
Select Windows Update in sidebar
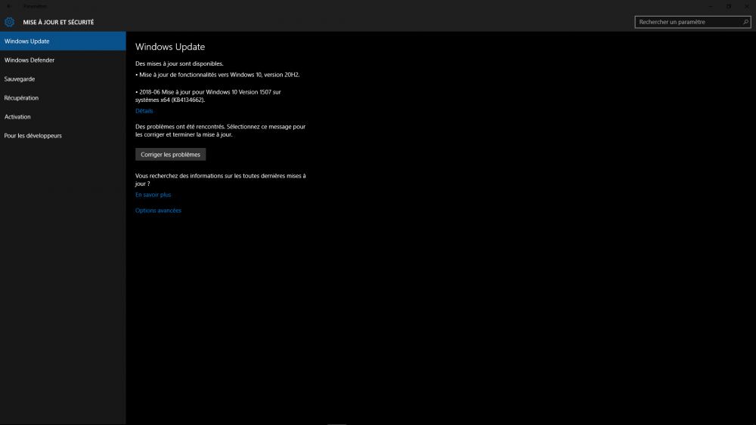(x=63, y=42)
